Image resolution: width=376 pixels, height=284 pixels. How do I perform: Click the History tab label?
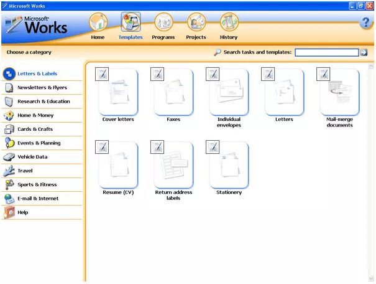pos(229,37)
